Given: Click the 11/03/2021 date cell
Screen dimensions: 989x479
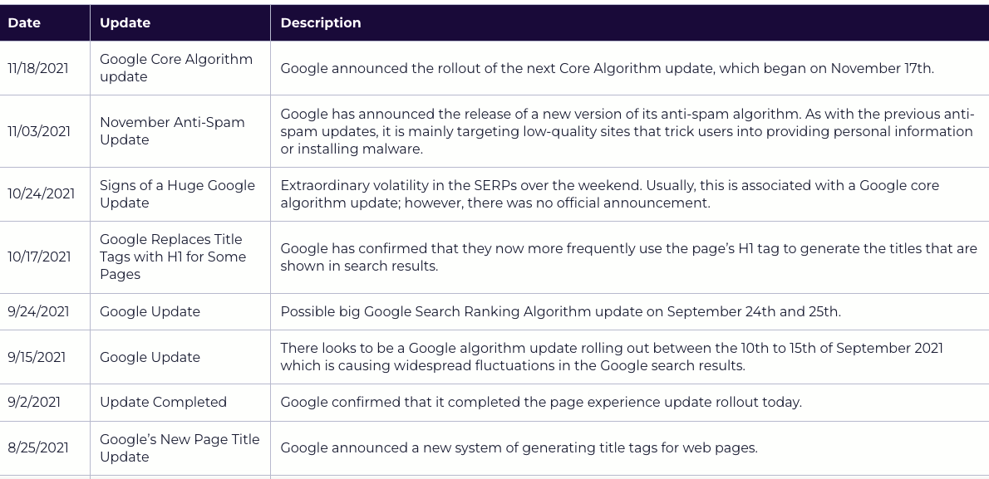Looking at the screenshot, I should pyautogui.click(x=45, y=131).
